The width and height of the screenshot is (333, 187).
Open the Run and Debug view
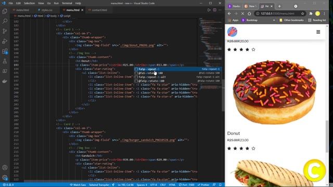pyautogui.click(x=5, y=41)
